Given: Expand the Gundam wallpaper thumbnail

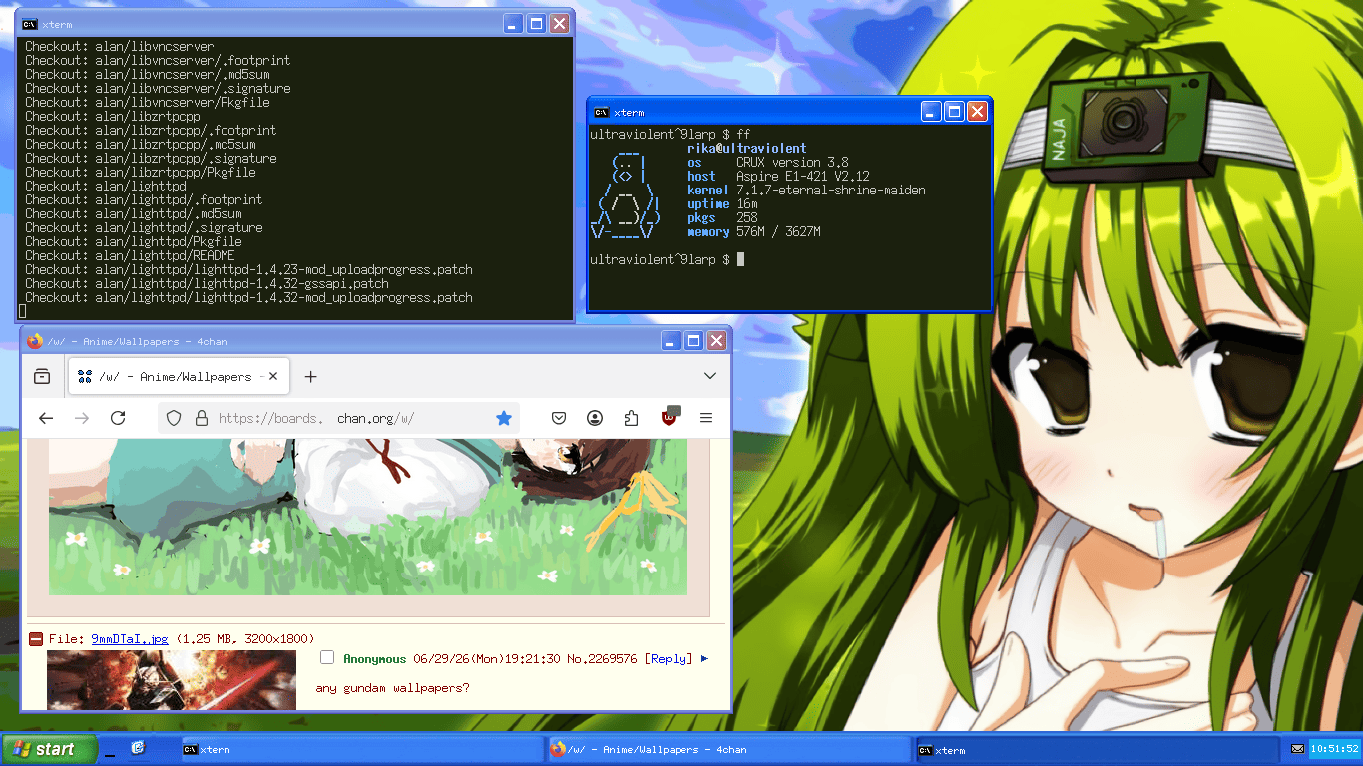Looking at the screenshot, I should pyautogui.click(x=172, y=679).
